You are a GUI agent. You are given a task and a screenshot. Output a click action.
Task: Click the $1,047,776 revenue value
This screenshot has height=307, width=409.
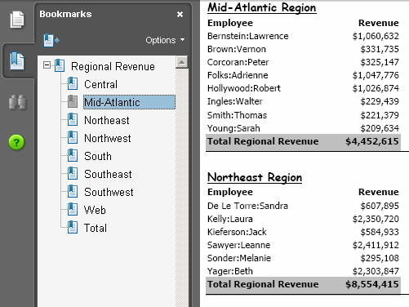[x=376, y=75]
